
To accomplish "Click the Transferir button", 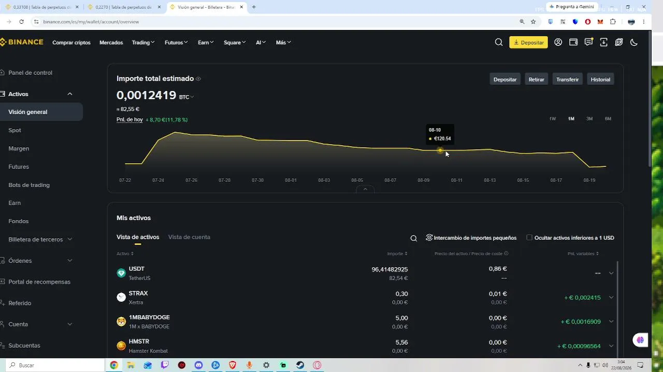I will click(x=567, y=79).
